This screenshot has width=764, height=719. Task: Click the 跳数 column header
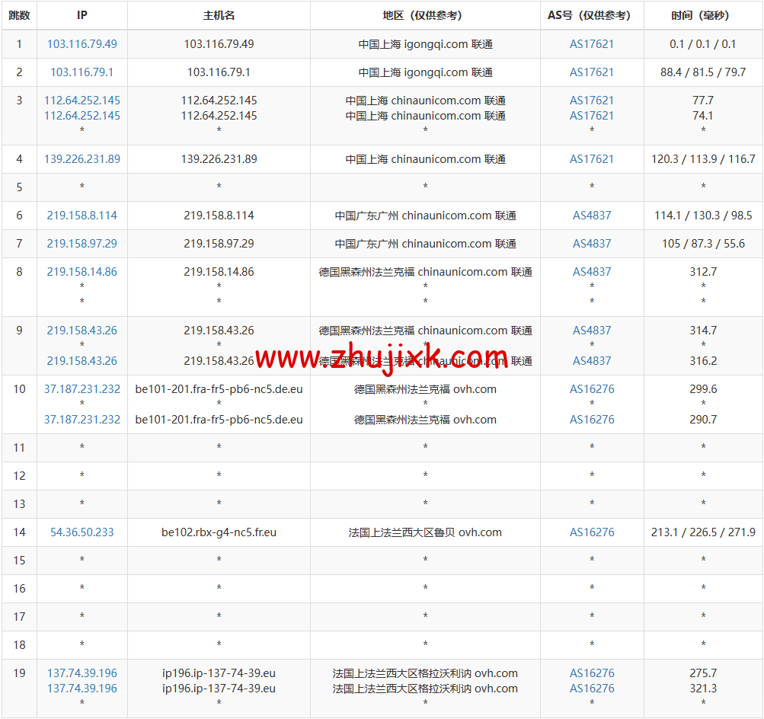tap(19, 14)
